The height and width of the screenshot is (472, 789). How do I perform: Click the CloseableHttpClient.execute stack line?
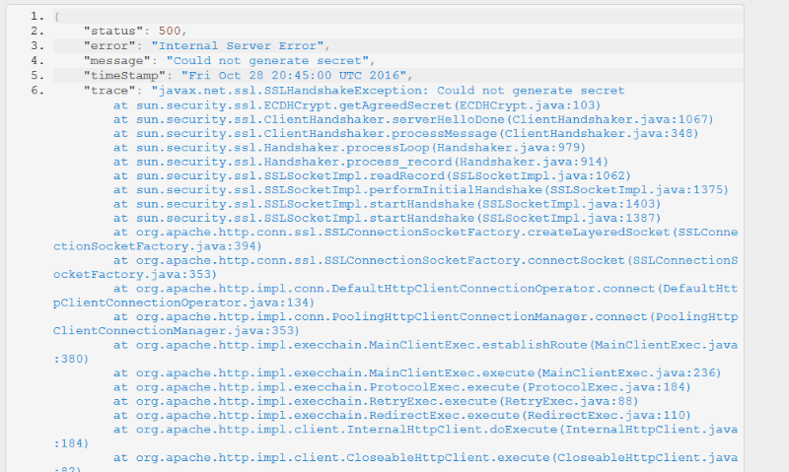(425, 457)
